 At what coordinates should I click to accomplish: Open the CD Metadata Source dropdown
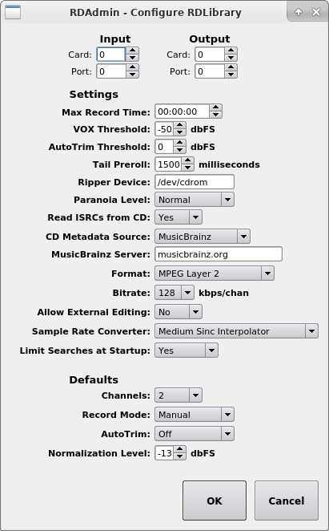click(x=203, y=237)
